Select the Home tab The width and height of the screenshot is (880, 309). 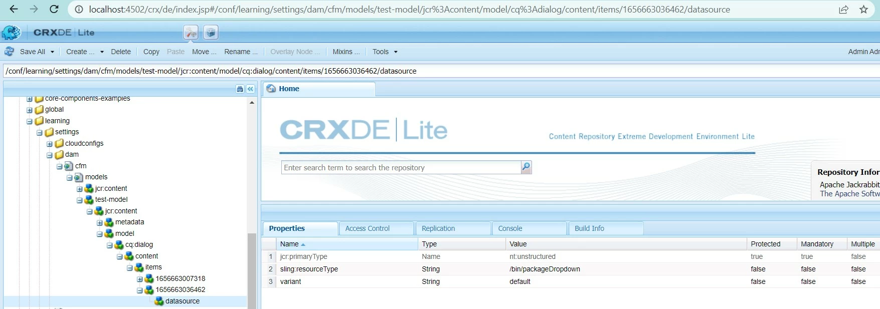(x=319, y=89)
